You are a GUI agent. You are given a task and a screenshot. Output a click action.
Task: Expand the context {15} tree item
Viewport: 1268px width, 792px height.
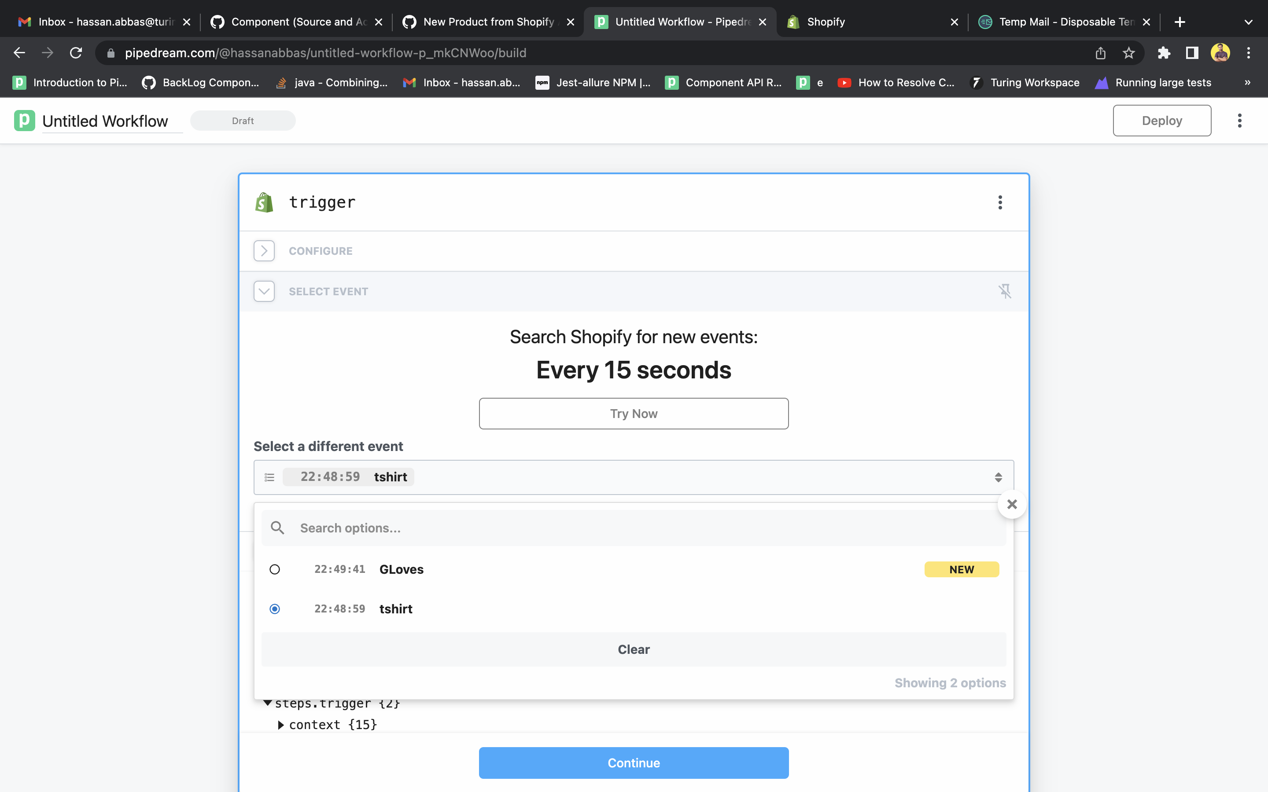(x=281, y=724)
